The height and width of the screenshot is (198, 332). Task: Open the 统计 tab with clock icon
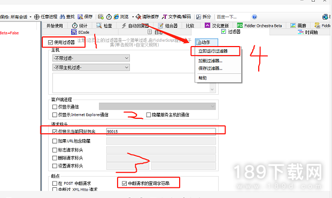(80, 26)
